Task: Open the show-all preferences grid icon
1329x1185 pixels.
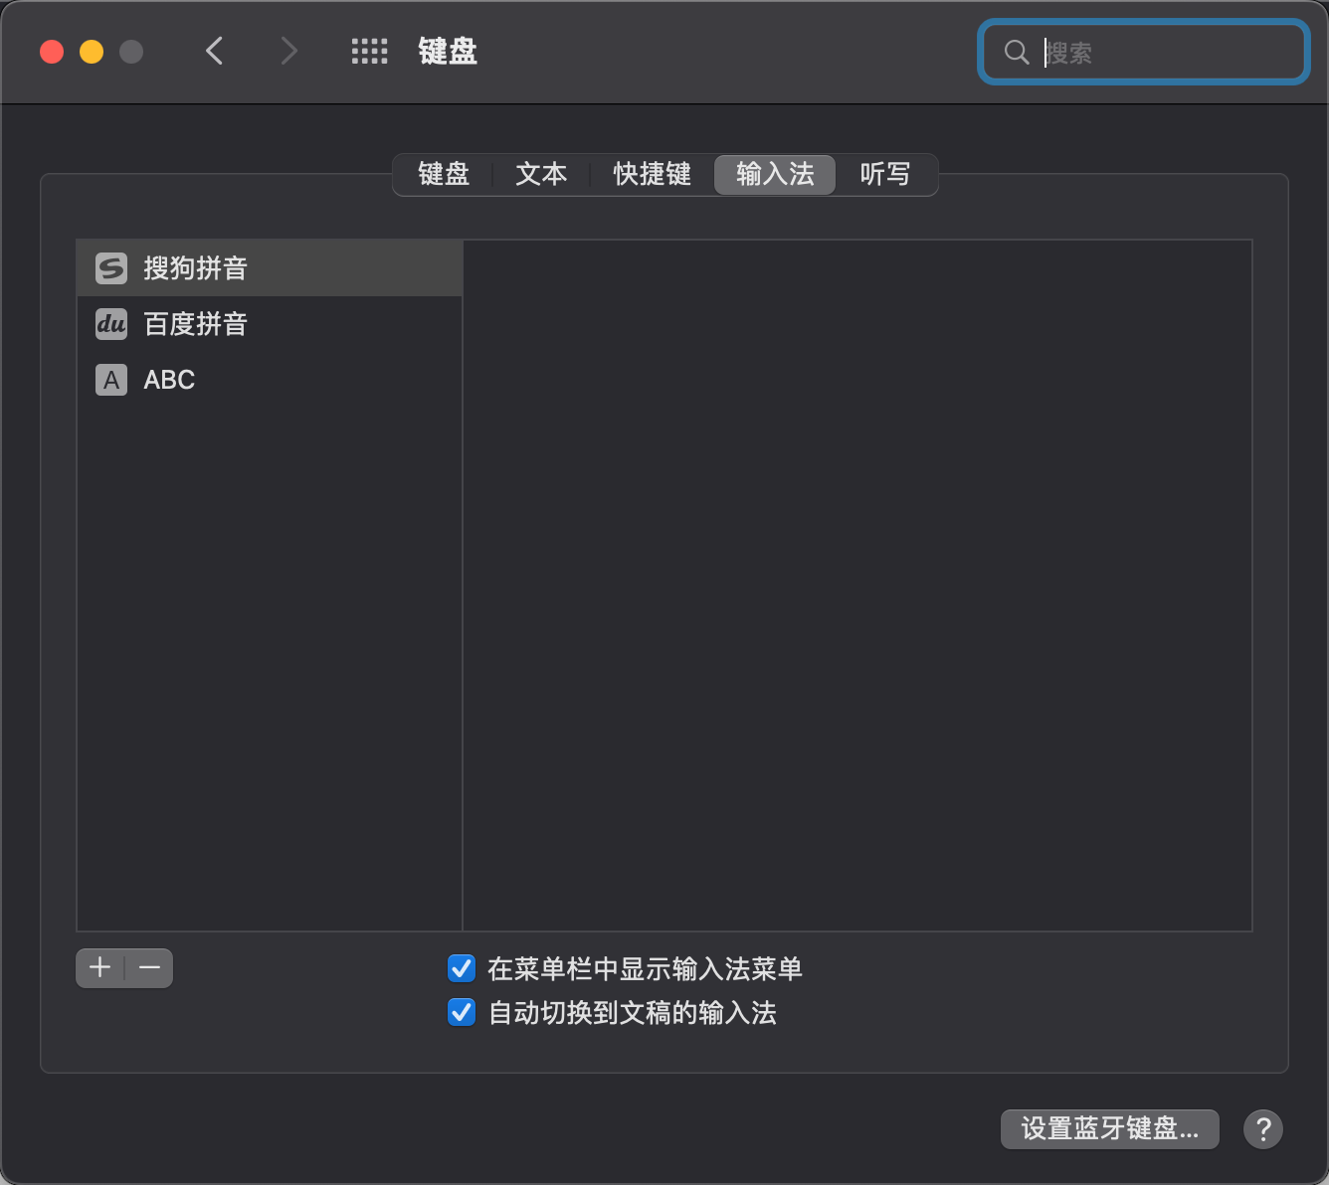Action: (369, 52)
